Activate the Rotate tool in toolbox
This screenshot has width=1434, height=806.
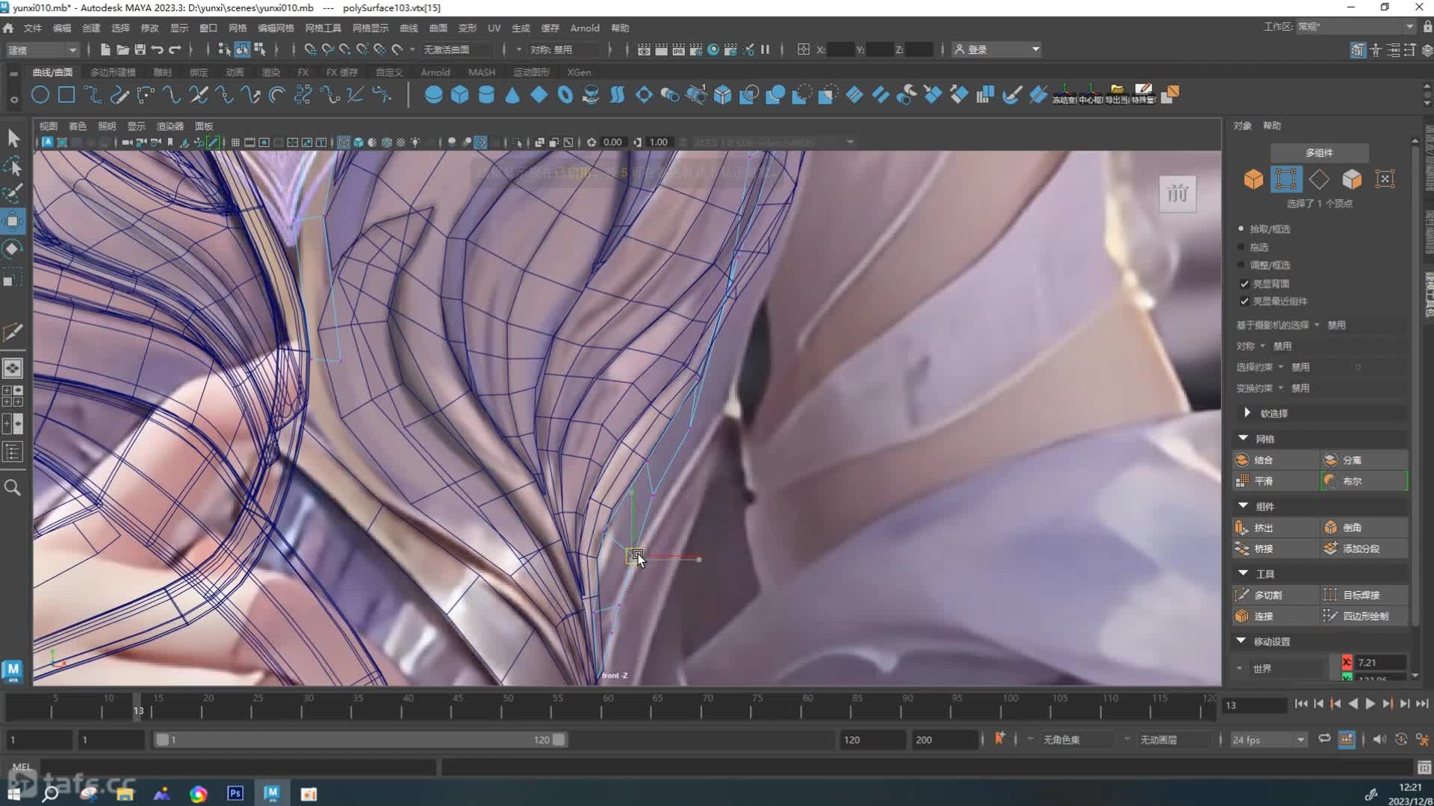(x=13, y=249)
